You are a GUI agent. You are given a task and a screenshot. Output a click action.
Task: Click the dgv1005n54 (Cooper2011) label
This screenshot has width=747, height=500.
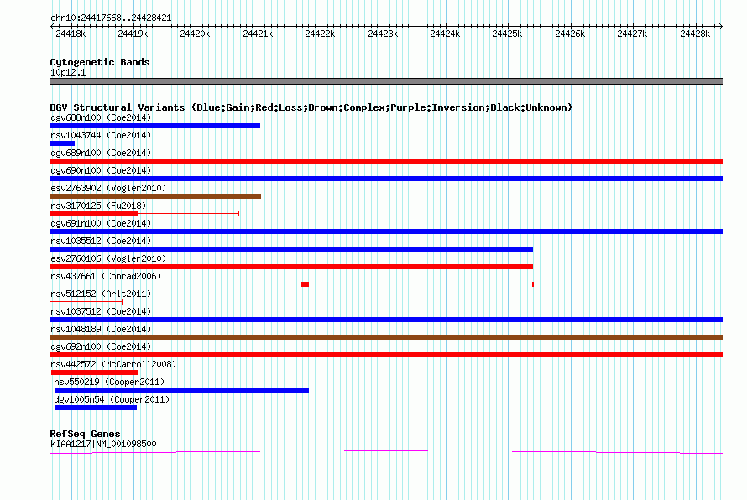click(x=112, y=399)
